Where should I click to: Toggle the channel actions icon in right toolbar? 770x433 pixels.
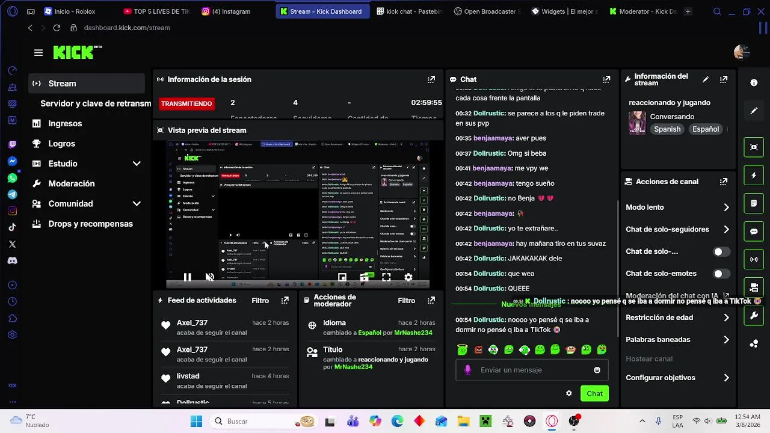754,287
